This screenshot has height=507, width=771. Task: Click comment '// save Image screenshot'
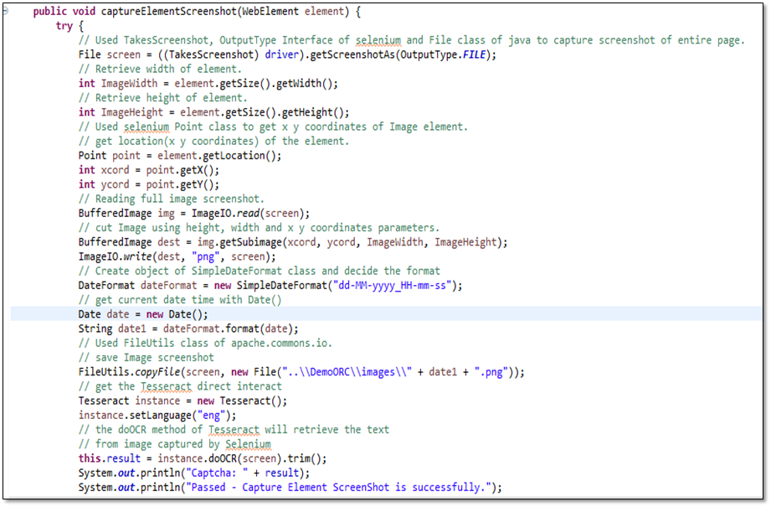146,357
